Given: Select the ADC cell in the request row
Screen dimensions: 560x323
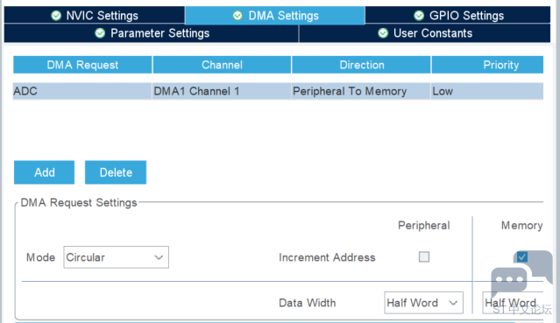Looking at the screenshot, I should (x=82, y=91).
